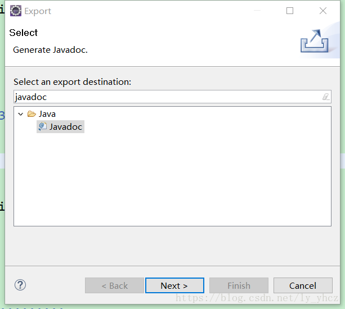Screen dimensions: 345x309
Task: Select the Javadoc tree entry label
Action: pyautogui.click(x=66, y=127)
